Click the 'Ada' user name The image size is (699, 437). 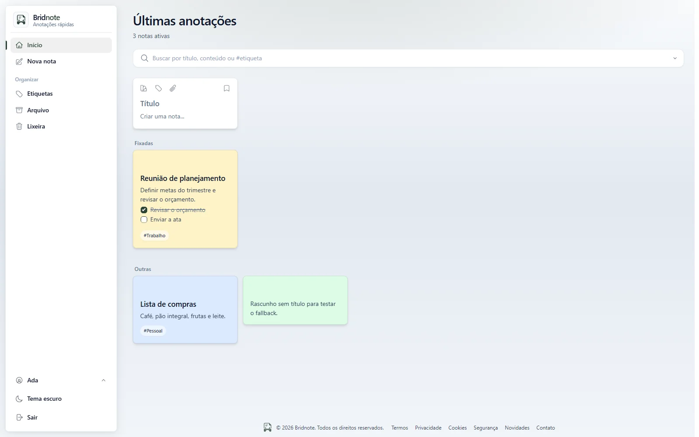point(33,380)
